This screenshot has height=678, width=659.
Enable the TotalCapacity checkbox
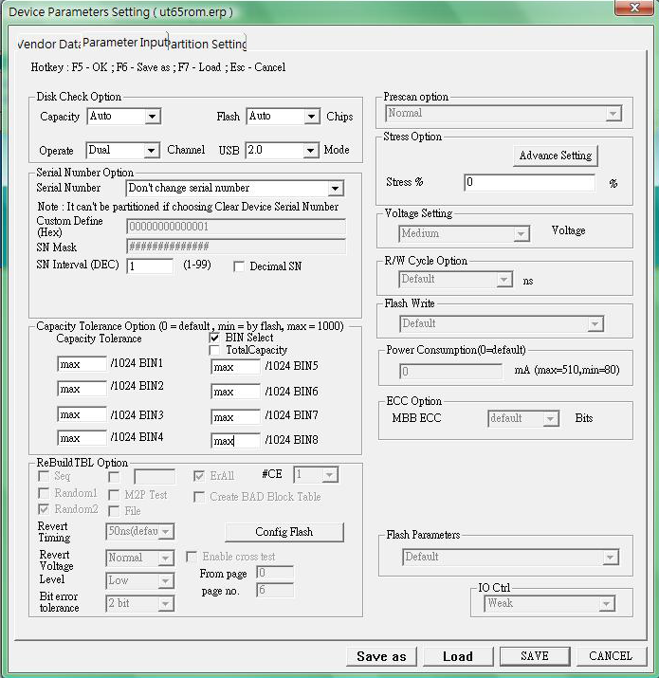click(214, 350)
